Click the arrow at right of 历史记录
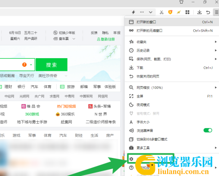Image resolution: width=219 pixels, height=176 pixels. [x=216, y=51]
